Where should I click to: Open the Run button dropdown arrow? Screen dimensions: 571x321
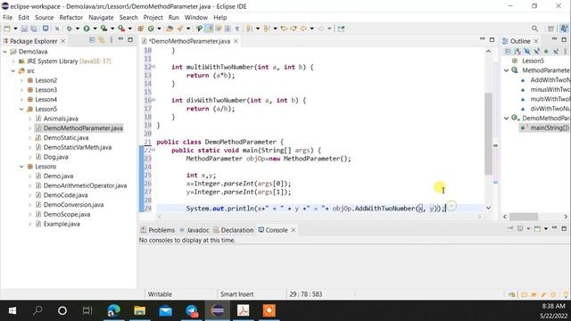coord(95,29)
